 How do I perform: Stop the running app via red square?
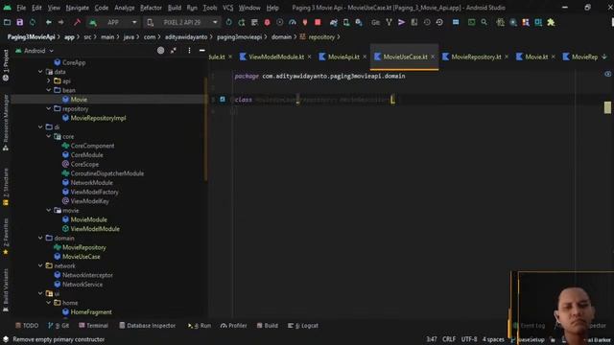[x=318, y=22]
